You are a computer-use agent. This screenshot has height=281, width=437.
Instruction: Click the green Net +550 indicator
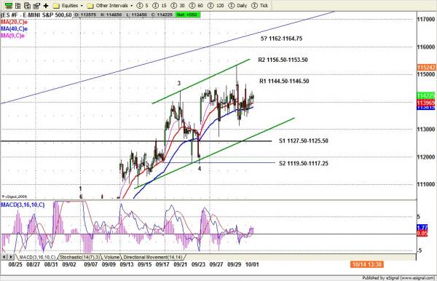(x=187, y=15)
